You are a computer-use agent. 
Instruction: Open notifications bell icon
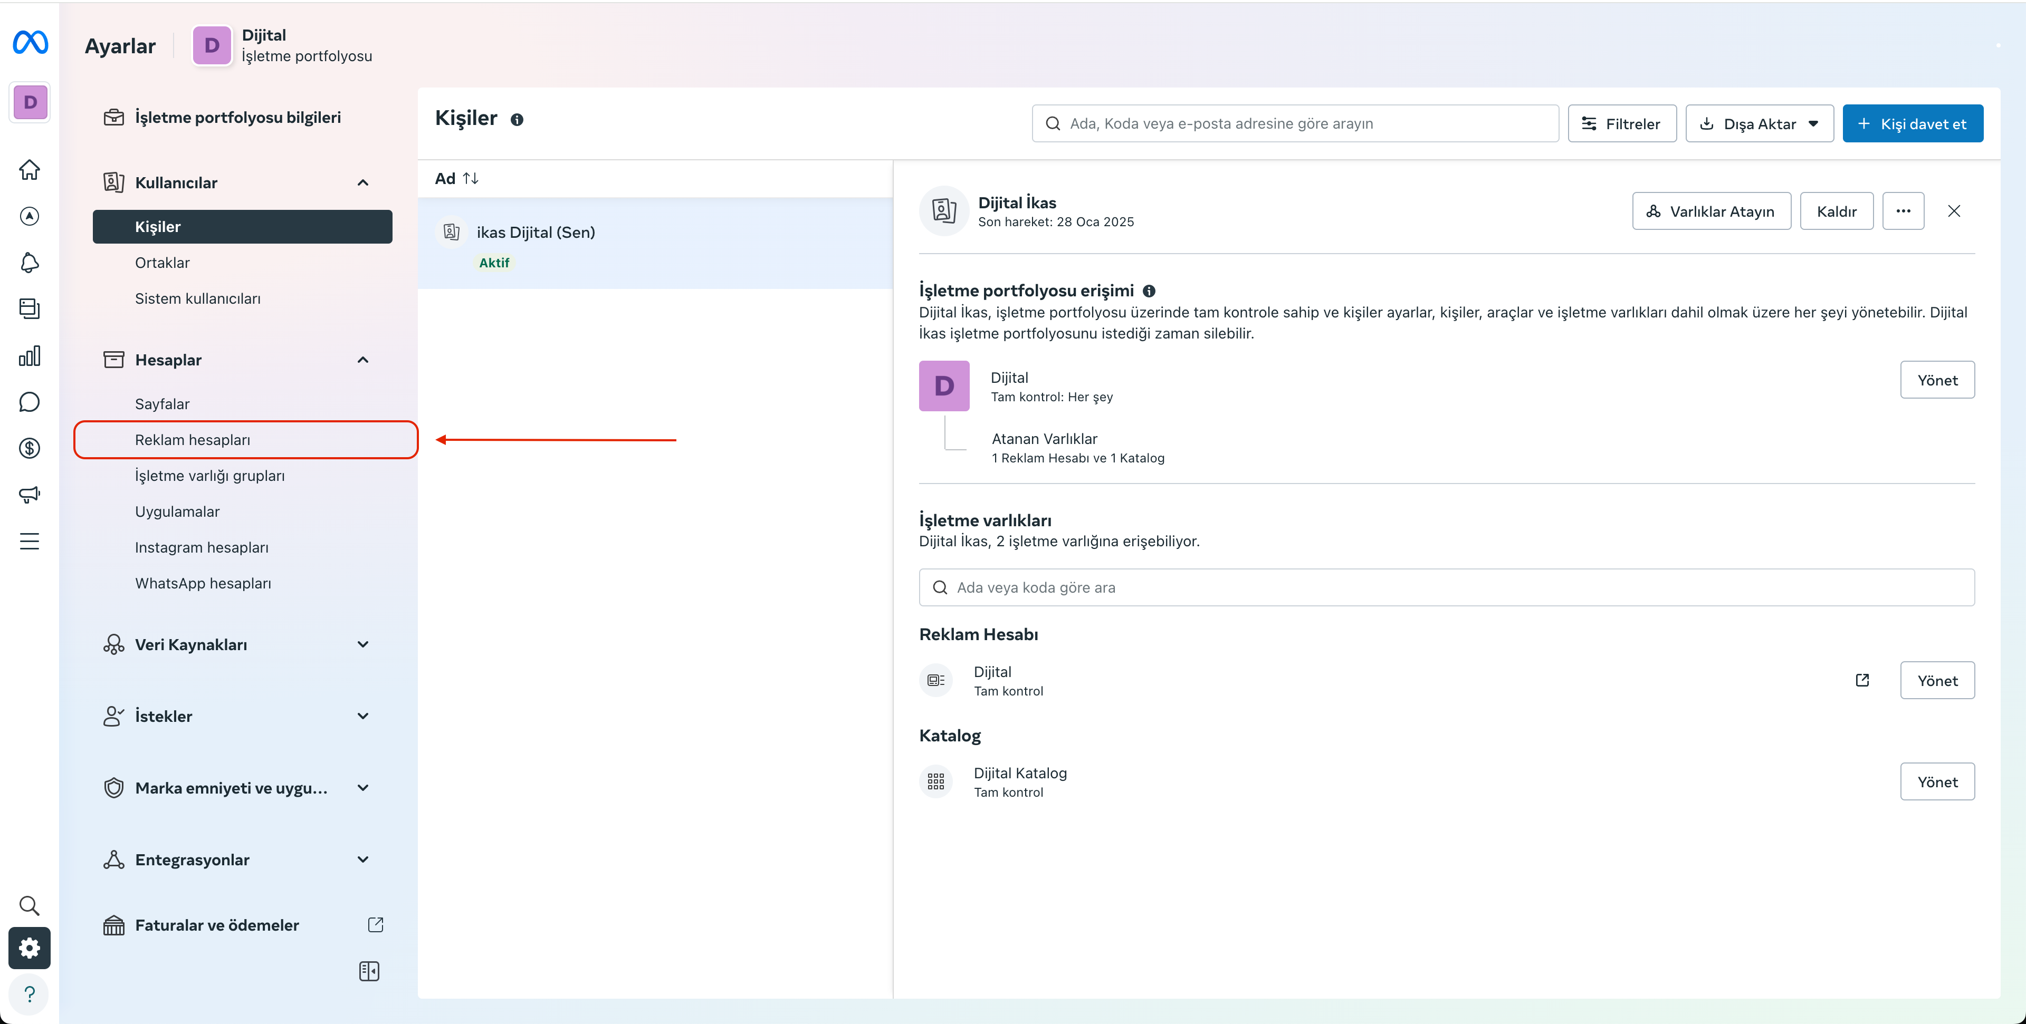(30, 263)
